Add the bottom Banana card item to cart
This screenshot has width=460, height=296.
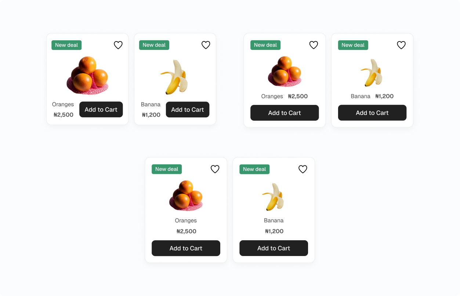[274, 248]
